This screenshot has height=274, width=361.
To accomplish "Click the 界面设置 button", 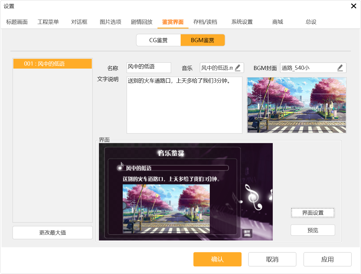I will click(313, 213).
